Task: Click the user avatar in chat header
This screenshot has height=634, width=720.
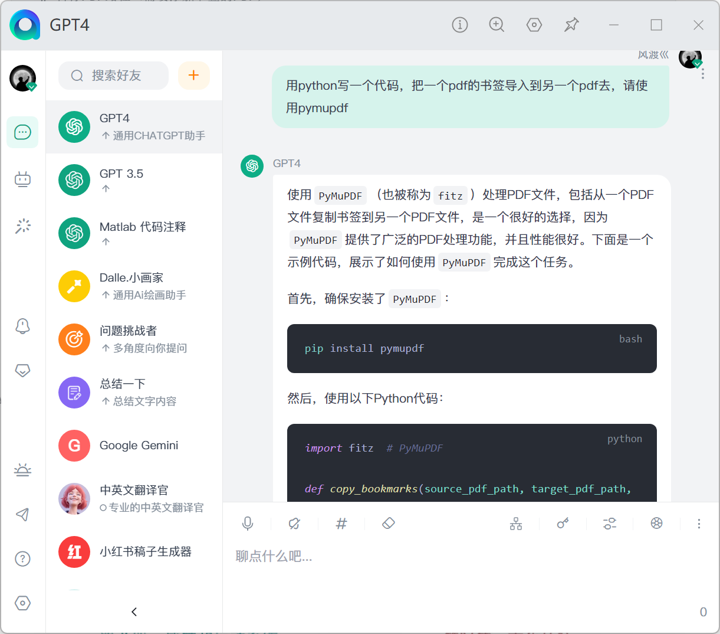Action: coord(690,58)
